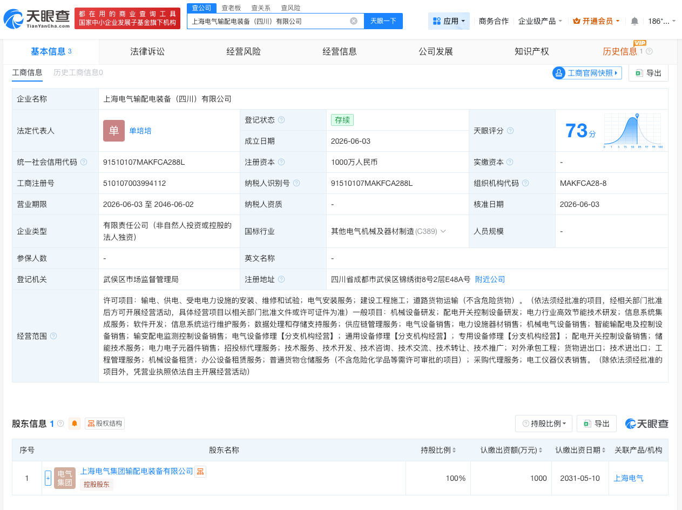Show help for 经营范围
The image size is (682, 510).
[x=53, y=336]
